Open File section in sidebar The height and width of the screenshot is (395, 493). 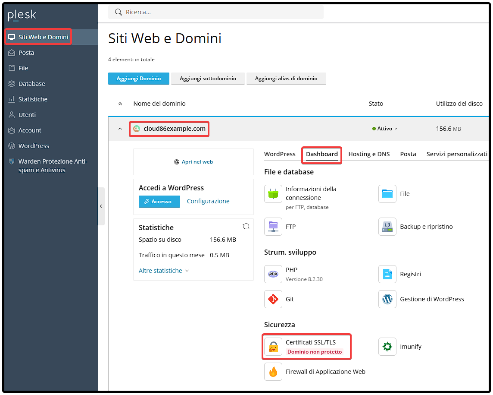50,68
